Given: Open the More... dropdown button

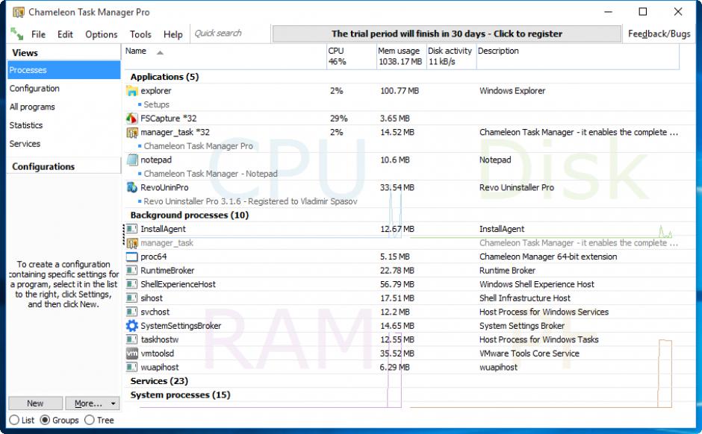Looking at the screenshot, I should (x=93, y=403).
